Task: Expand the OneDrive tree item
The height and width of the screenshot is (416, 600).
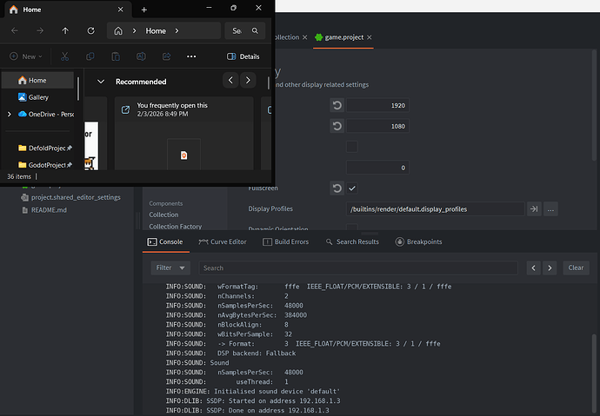Action: 10,114
